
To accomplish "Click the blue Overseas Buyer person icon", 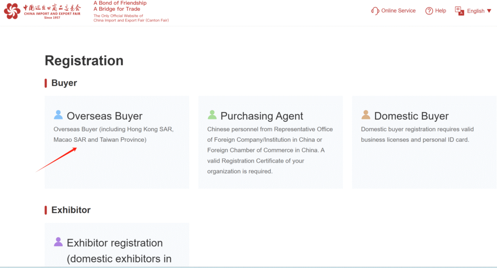I will pyautogui.click(x=58, y=115).
